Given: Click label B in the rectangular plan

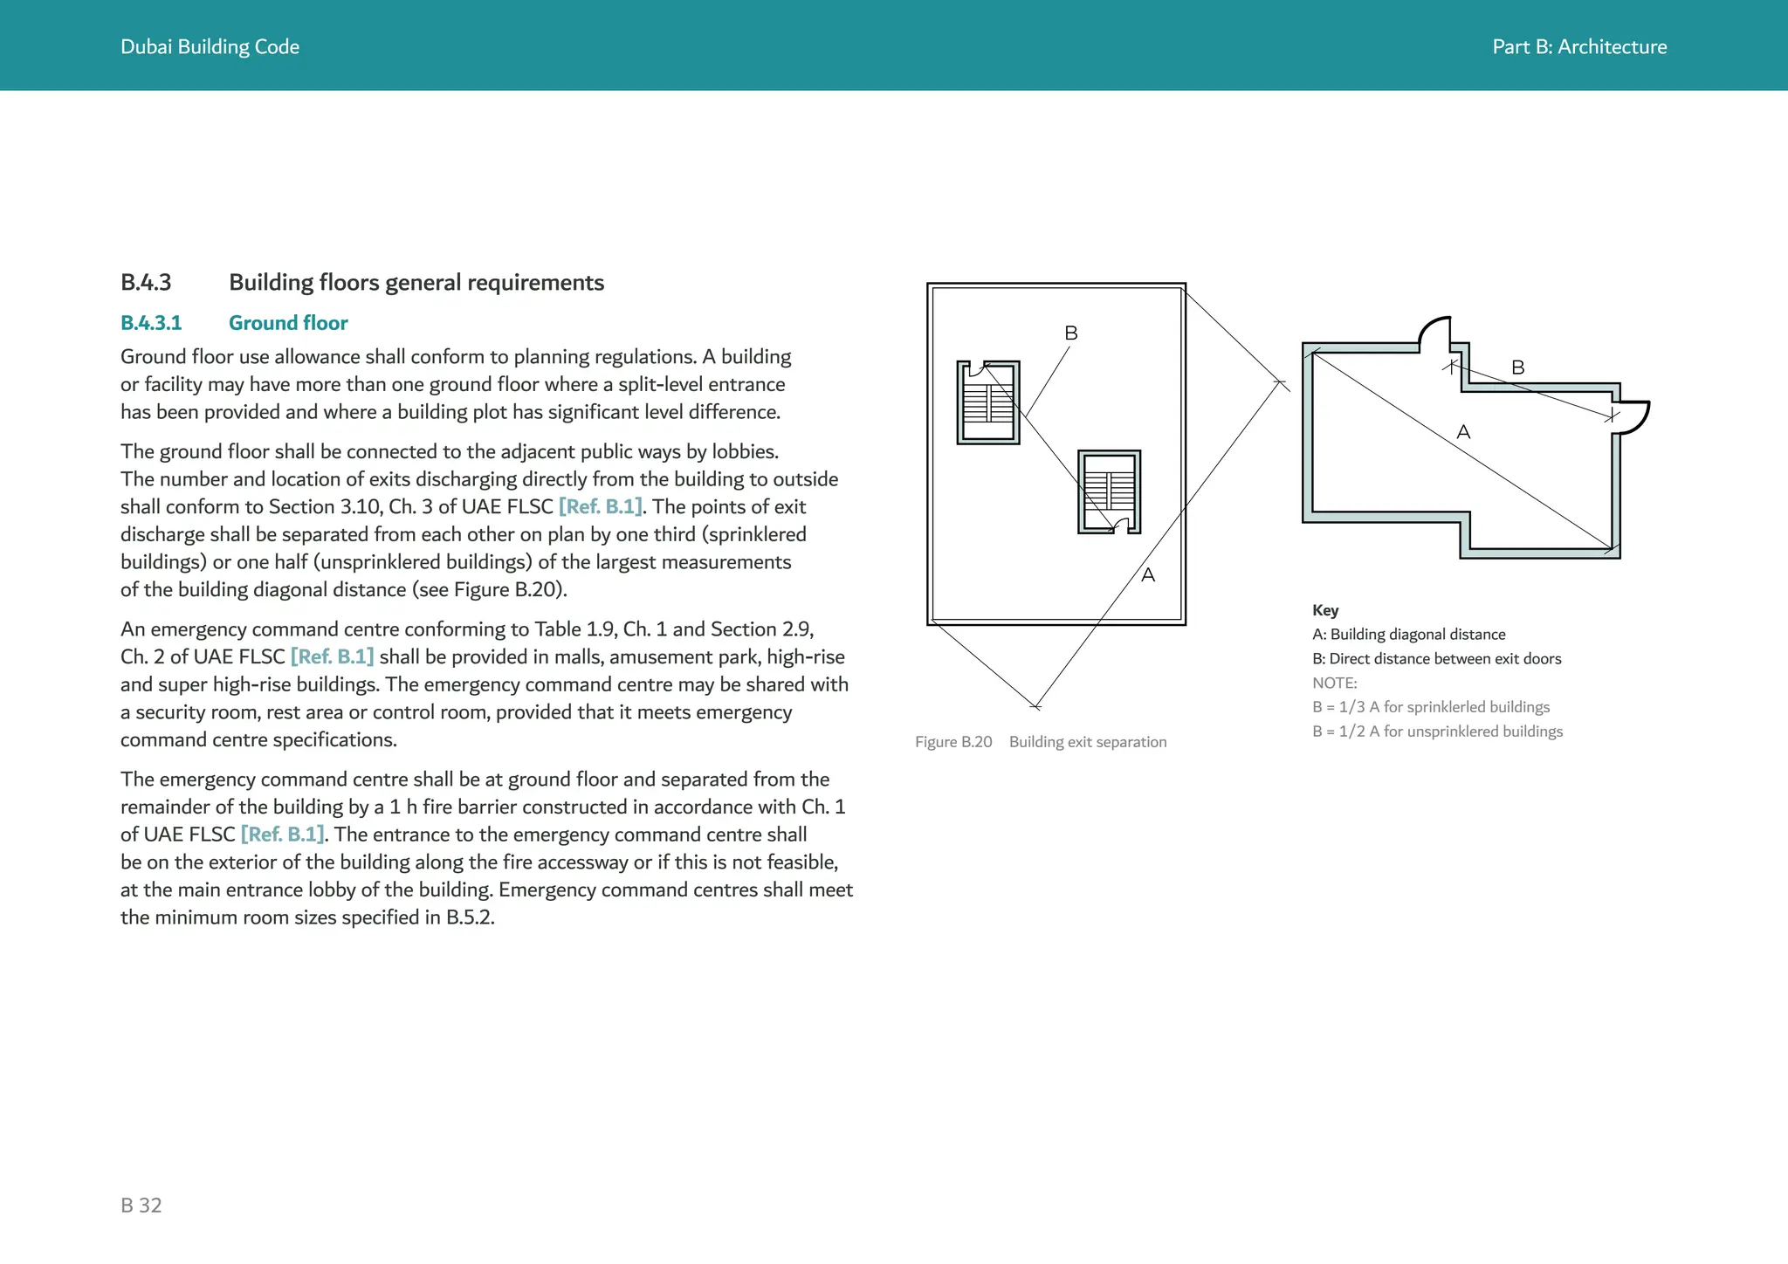Looking at the screenshot, I should pos(1071,333).
